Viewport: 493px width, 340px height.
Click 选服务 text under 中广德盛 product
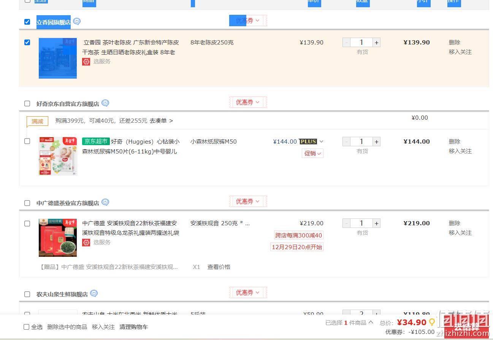click(102, 242)
